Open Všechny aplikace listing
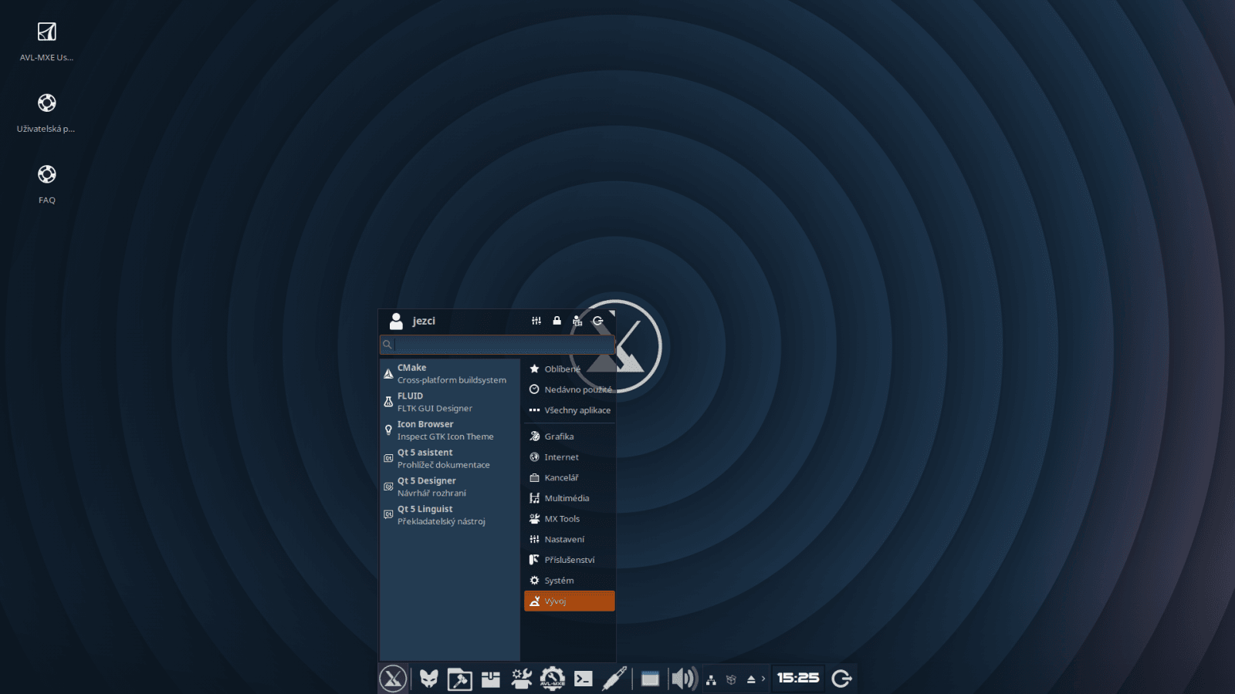1235x694 pixels. pyautogui.click(x=577, y=410)
